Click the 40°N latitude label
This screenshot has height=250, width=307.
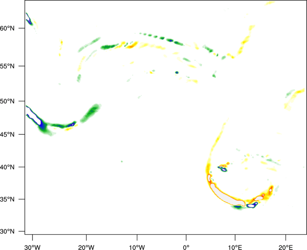(x=7, y=167)
